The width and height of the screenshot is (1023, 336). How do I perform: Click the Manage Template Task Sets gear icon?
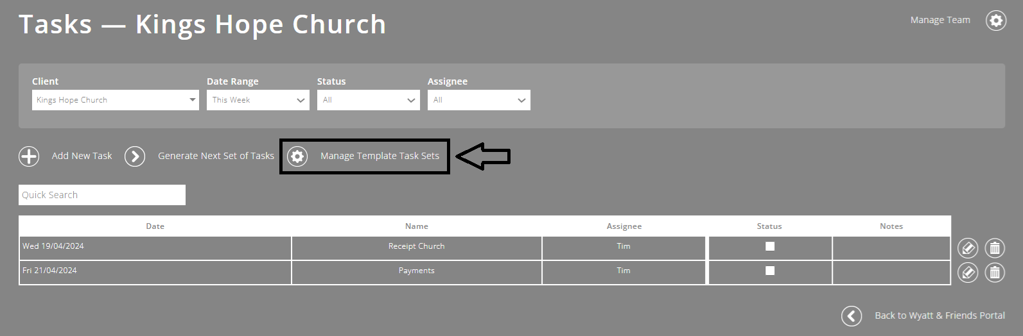click(x=297, y=156)
